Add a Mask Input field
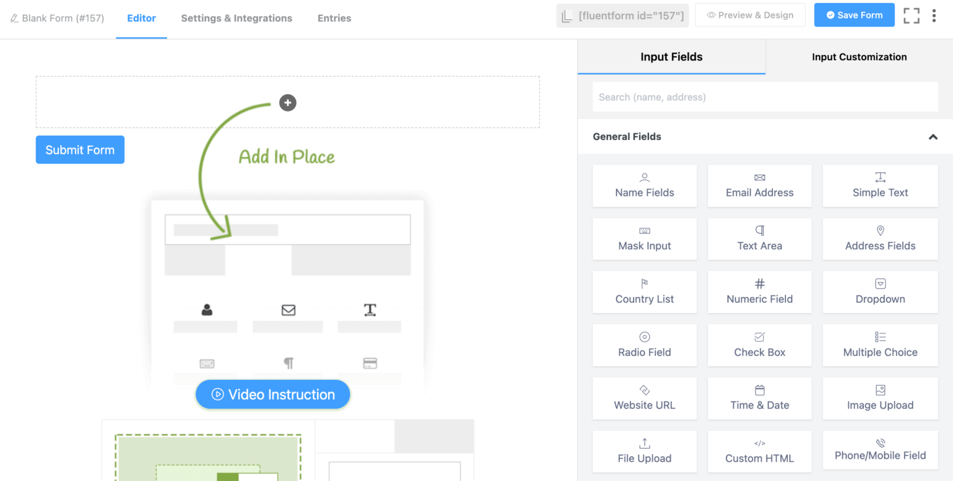This screenshot has height=481, width=953. 645,239
